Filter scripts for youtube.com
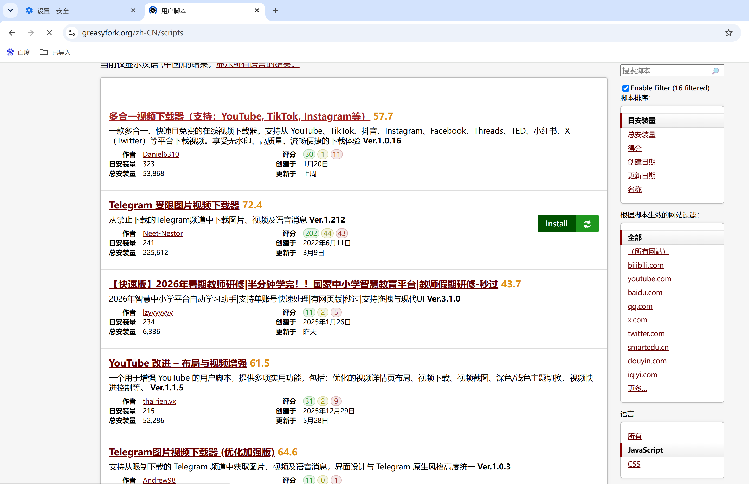The image size is (749, 484). [649, 279]
